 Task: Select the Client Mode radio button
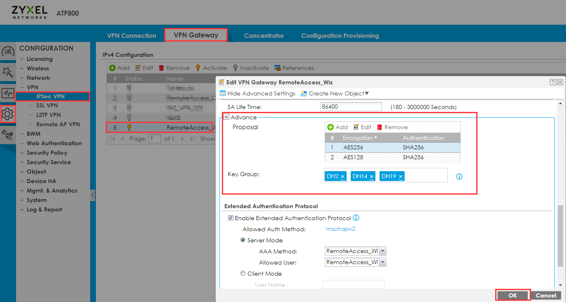tap(242, 273)
